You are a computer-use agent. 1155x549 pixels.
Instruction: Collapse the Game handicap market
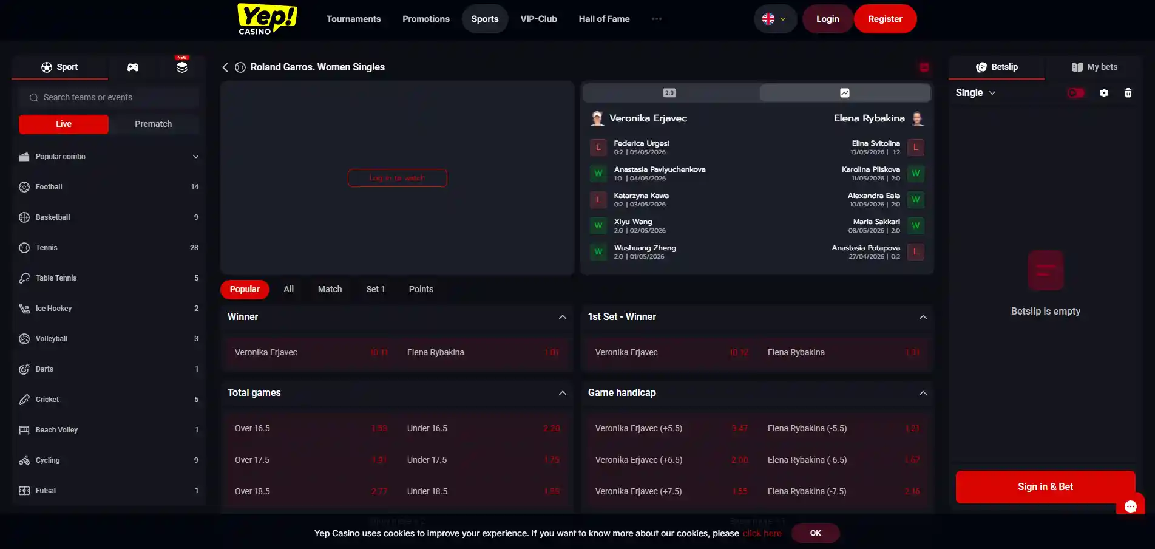pyautogui.click(x=923, y=393)
